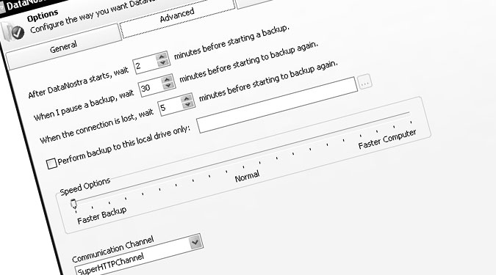
Task: Click connection lost field showing 5
Action: pos(170,107)
